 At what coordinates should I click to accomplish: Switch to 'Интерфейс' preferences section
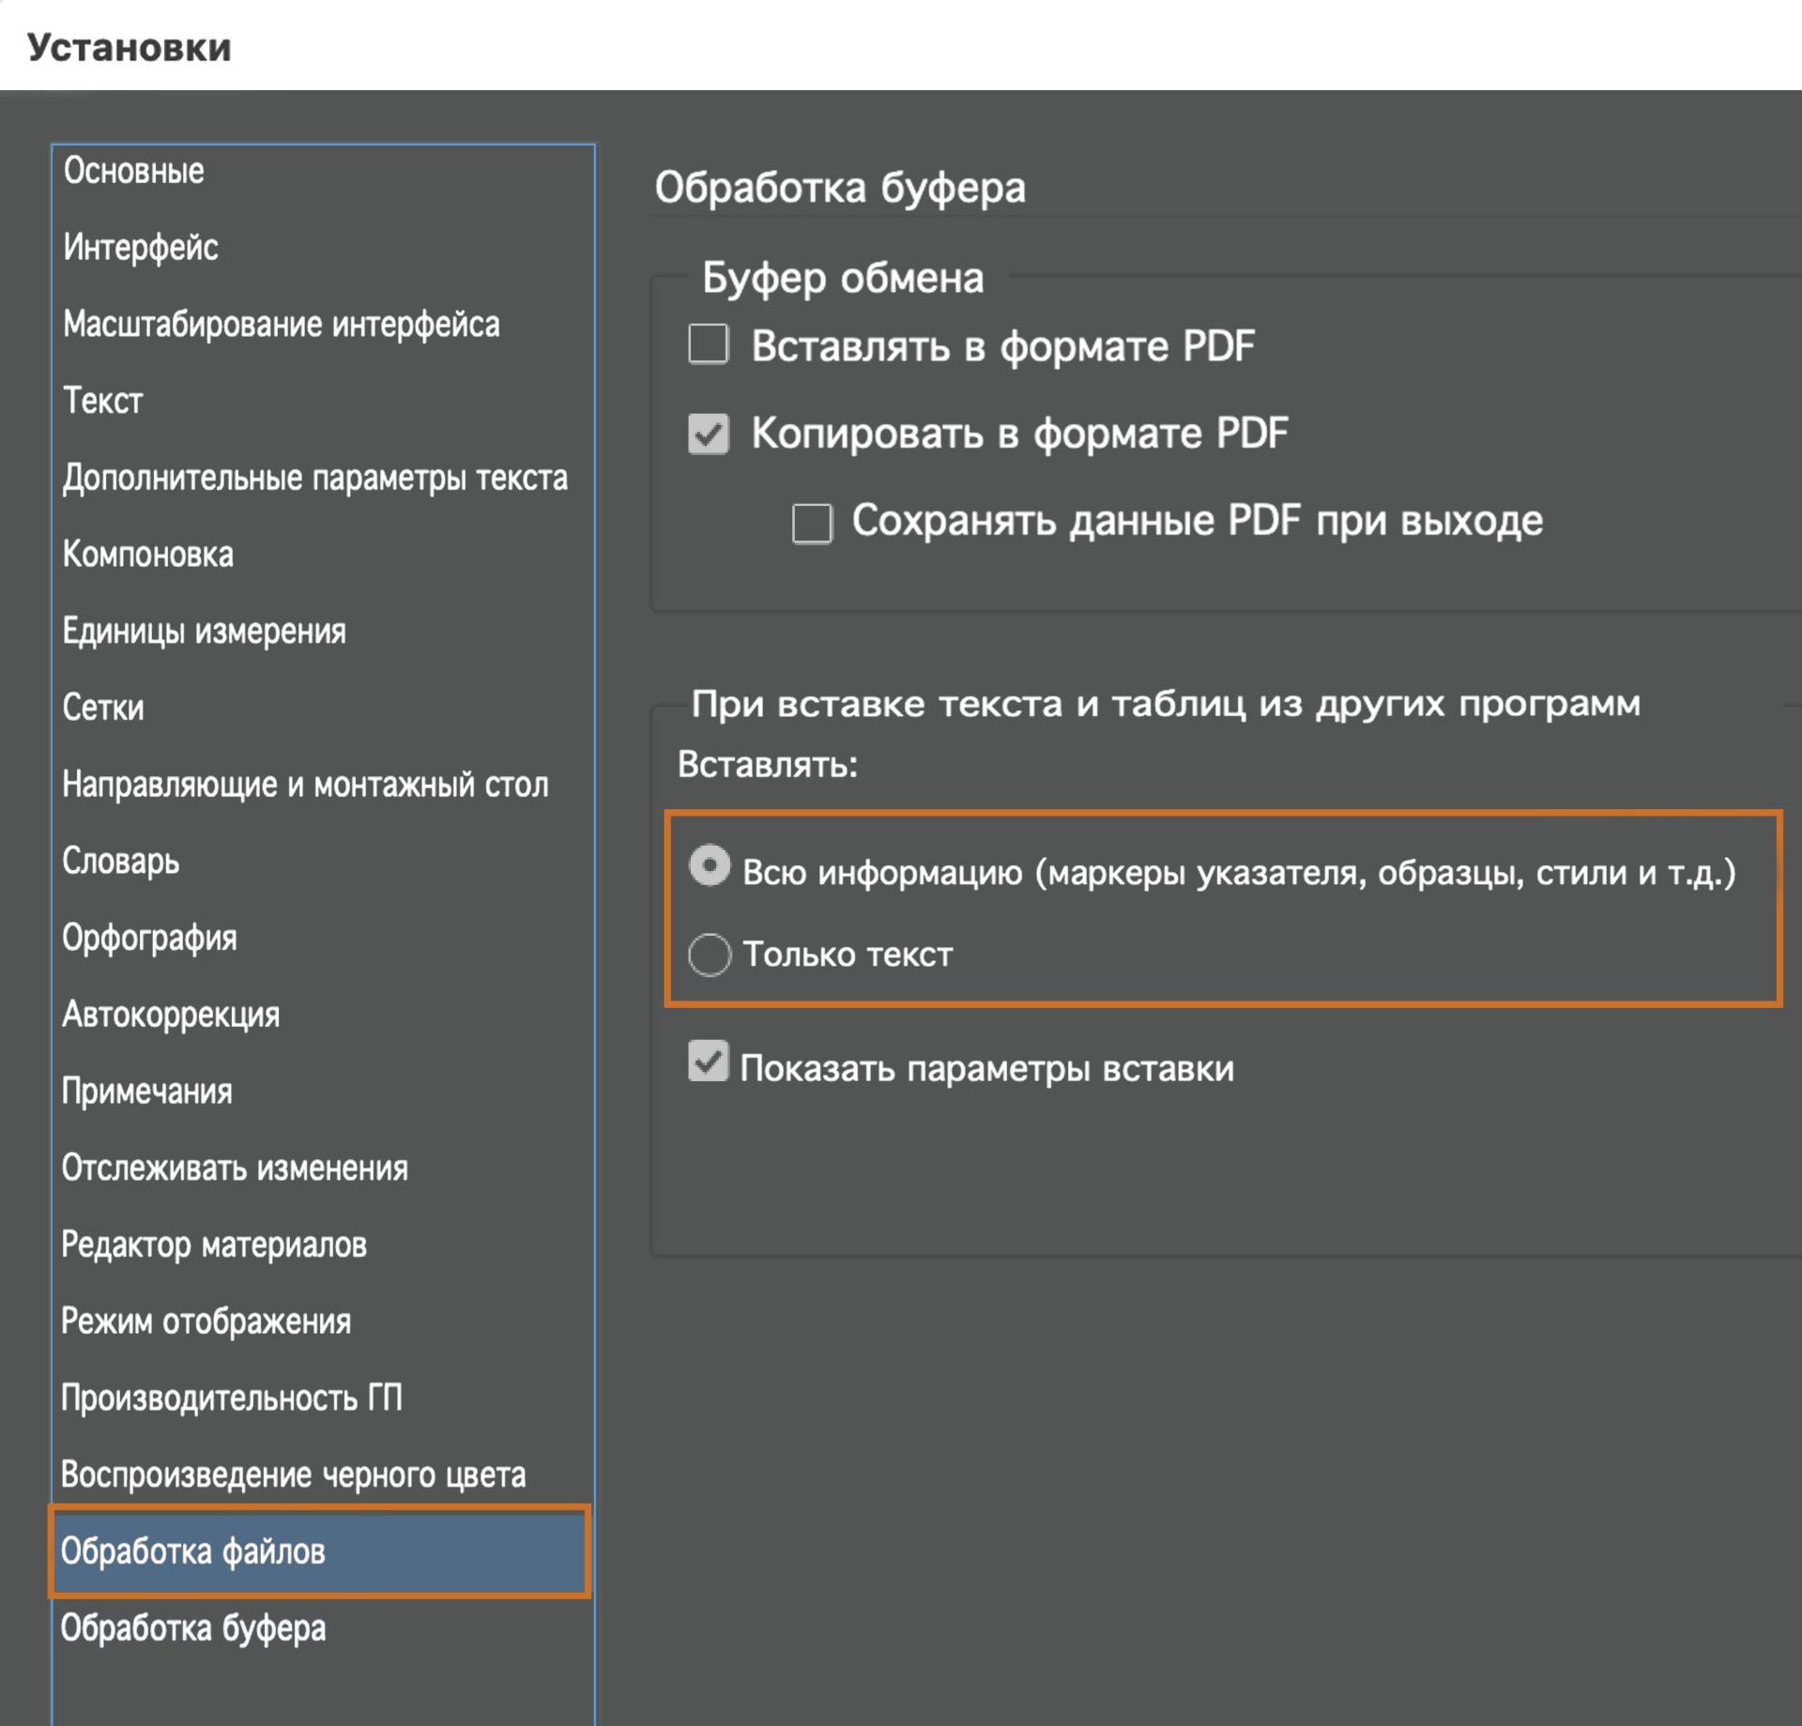141,248
